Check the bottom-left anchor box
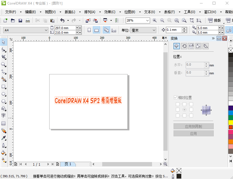The height and width of the screenshot is (179, 233). 178,115
